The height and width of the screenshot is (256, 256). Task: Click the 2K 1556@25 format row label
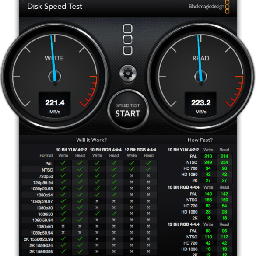41,252
